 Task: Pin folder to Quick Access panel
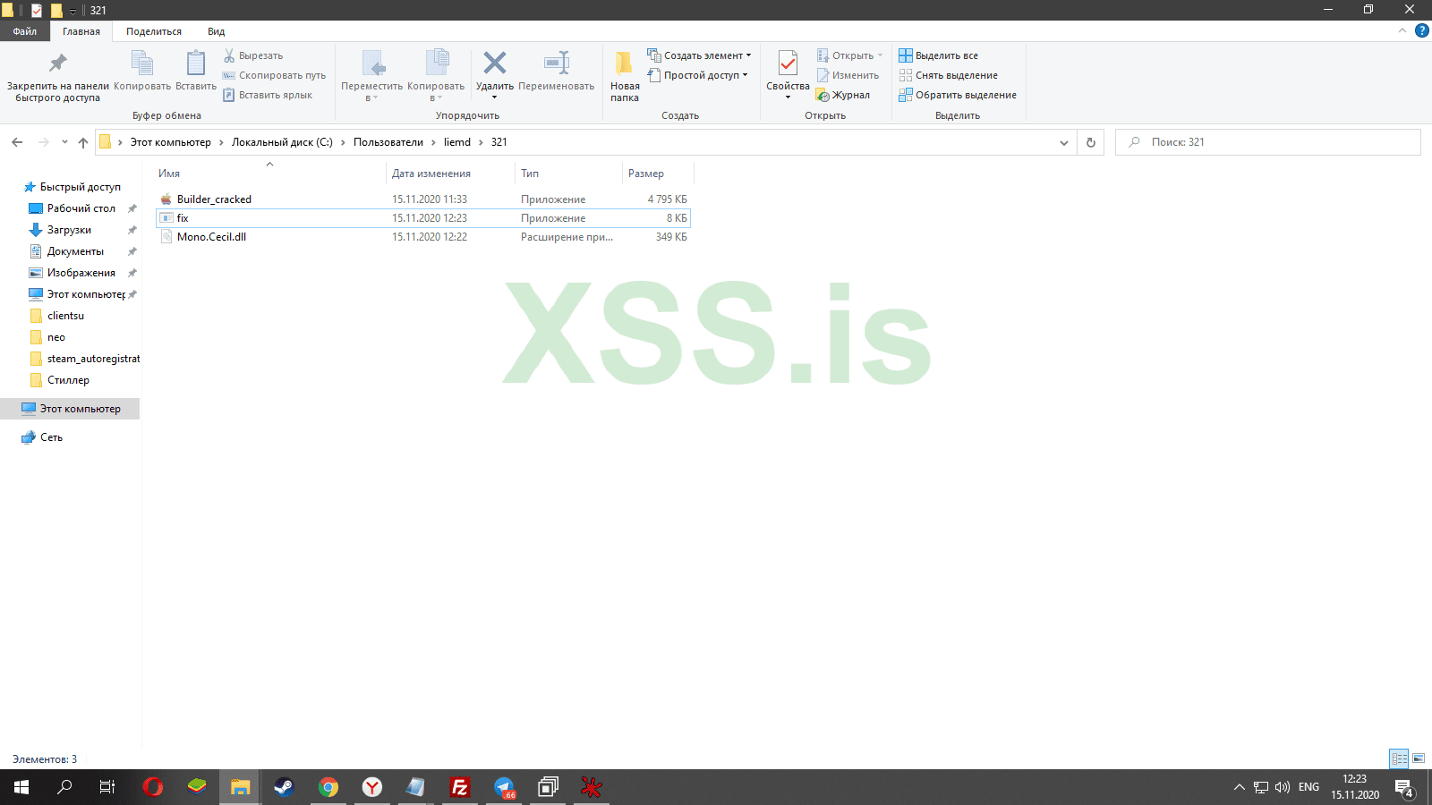pyautogui.click(x=58, y=77)
